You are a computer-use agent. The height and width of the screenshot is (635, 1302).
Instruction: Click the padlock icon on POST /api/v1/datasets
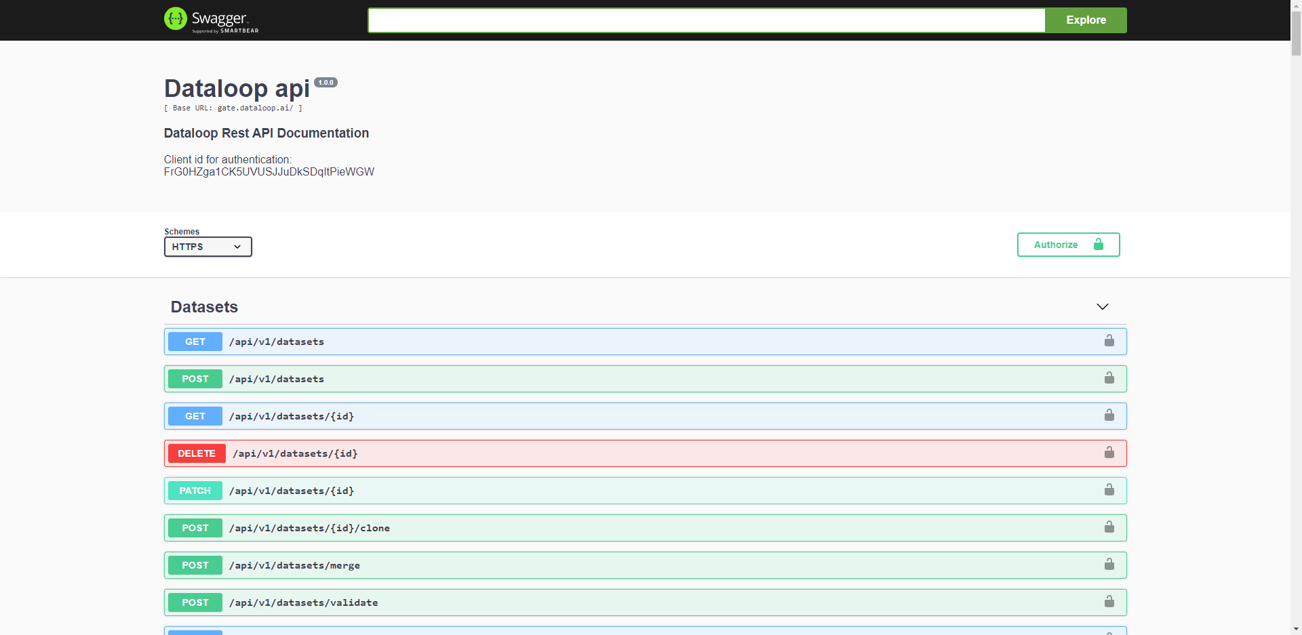1109,378
